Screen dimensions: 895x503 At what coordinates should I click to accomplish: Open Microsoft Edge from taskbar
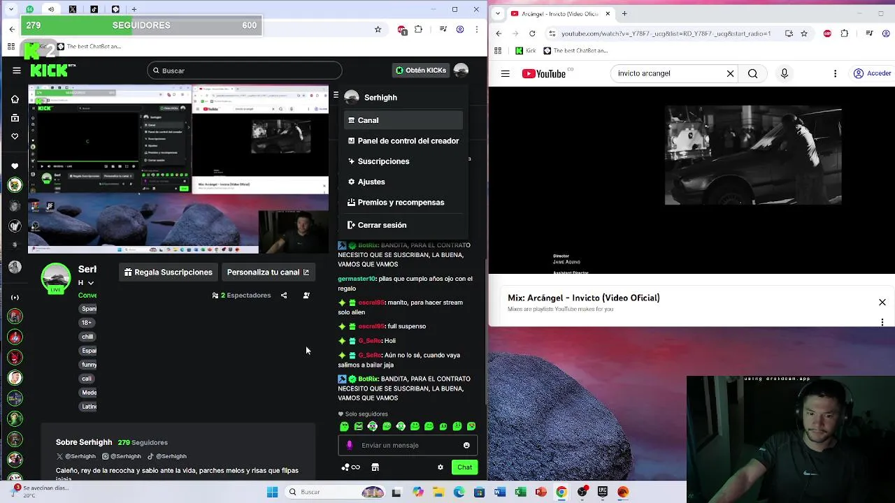[459, 492]
